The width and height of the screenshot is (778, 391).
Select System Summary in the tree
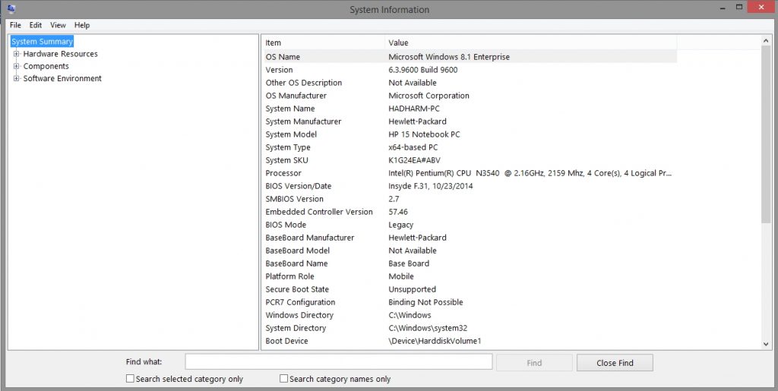[43, 42]
